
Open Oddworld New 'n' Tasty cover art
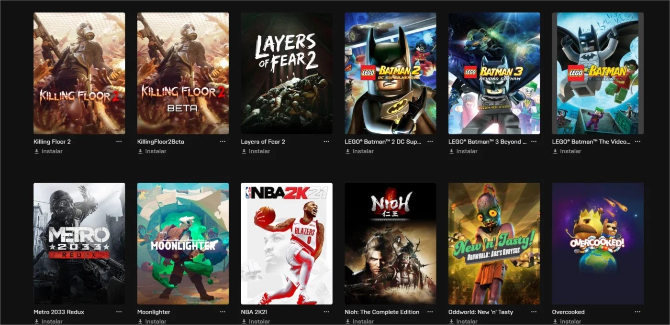pyautogui.click(x=494, y=243)
